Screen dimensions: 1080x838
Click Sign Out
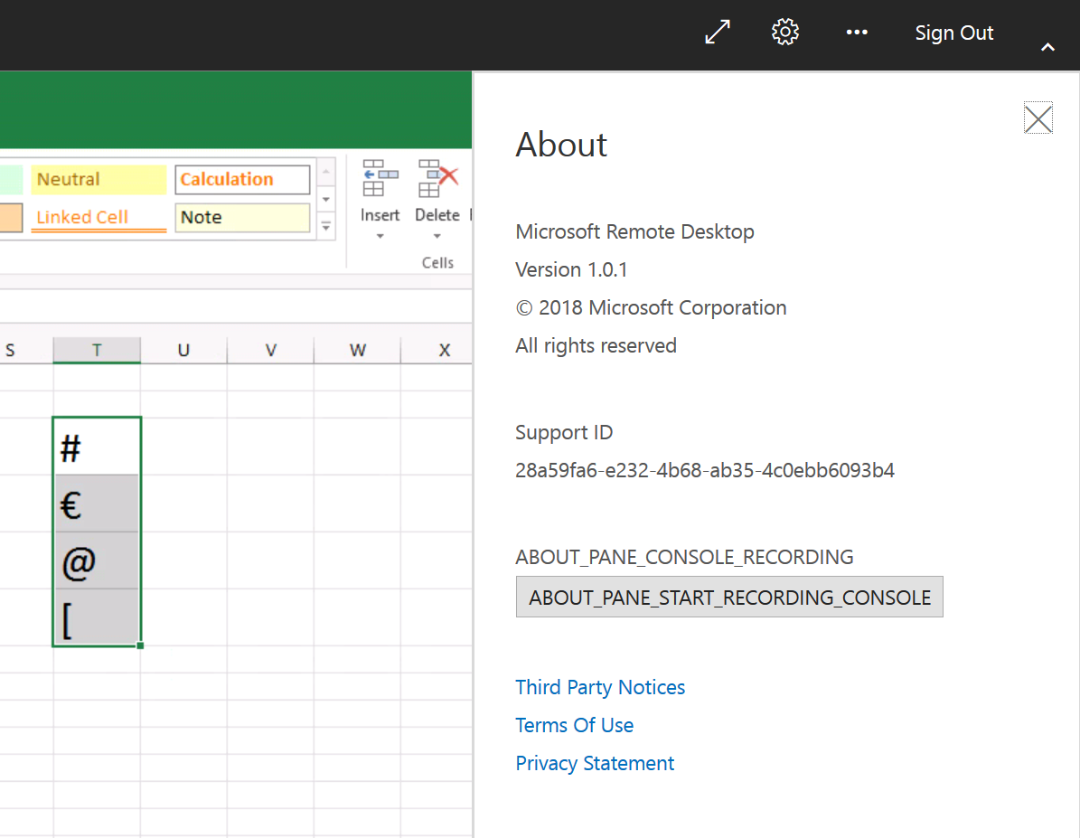pos(953,33)
